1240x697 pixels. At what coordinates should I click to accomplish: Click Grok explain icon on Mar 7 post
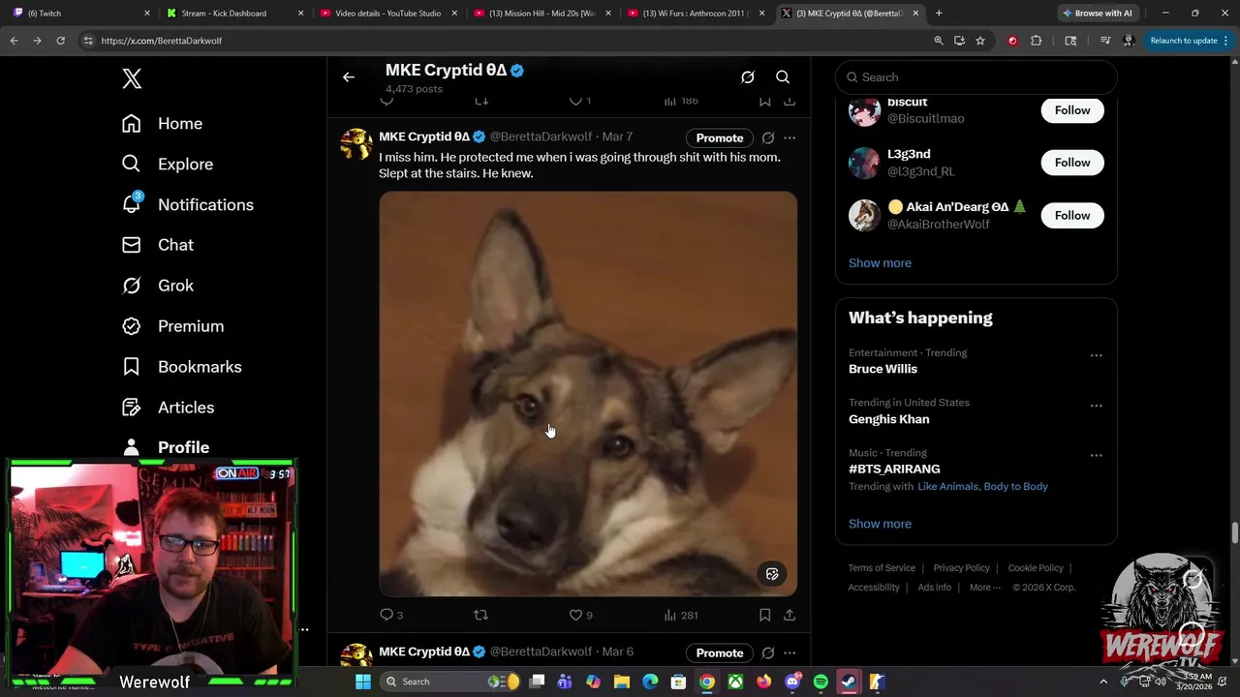coord(768,137)
